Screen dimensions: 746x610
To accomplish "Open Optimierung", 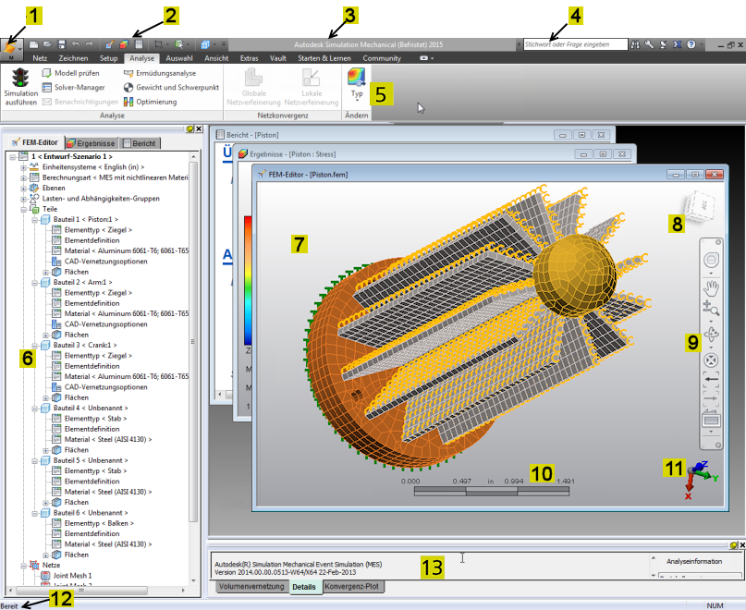I will coord(151,102).
